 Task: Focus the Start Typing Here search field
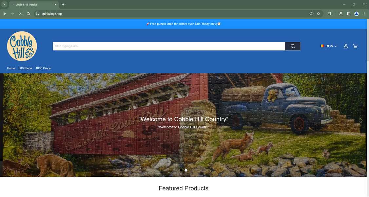point(169,46)
